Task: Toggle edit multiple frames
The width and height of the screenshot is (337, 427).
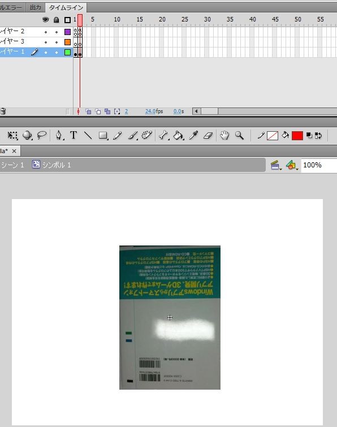Action: pyautogui.click(x=107, y=111)
